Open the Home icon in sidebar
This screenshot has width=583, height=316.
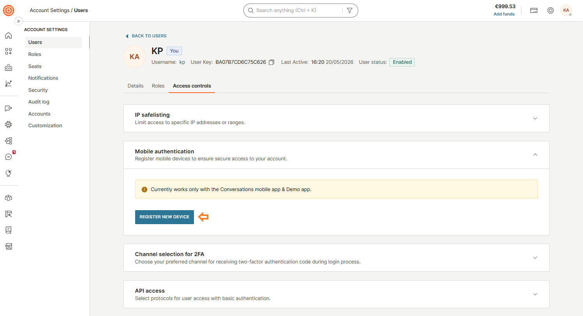coord(9,36)
